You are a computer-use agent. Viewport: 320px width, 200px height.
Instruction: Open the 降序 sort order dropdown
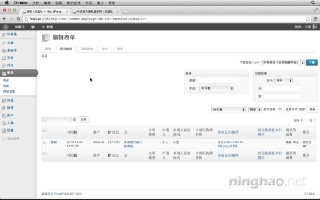coord(255,110)
